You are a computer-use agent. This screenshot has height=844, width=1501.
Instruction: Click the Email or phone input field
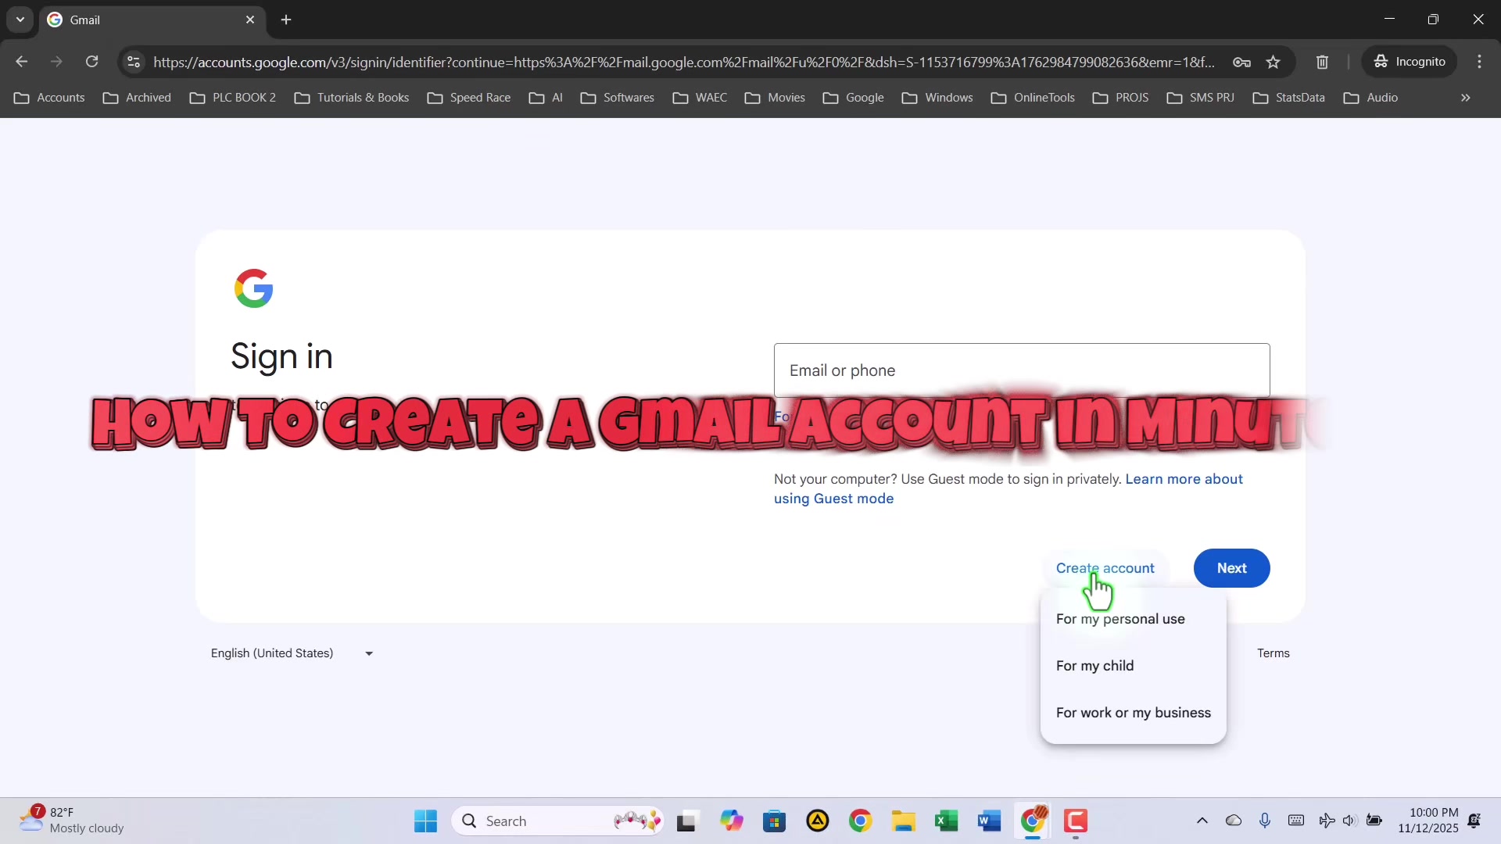point(1022,370)
